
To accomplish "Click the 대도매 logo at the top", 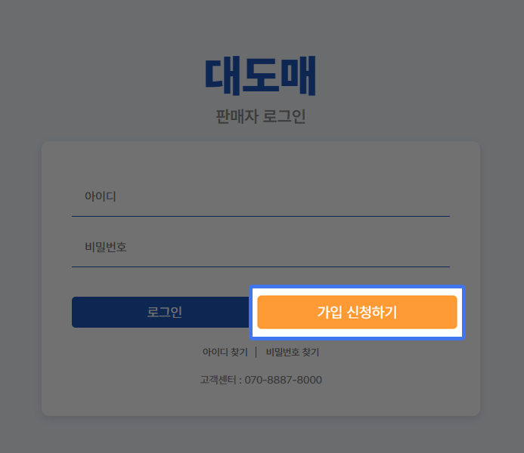I will (x=260, y=76).
